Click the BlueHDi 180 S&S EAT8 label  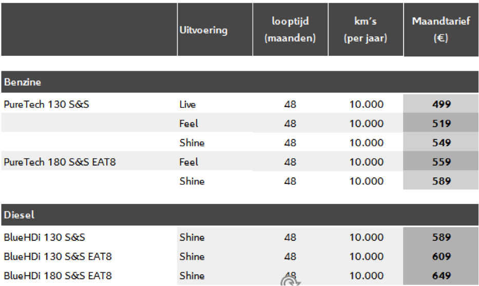coord(58,275)
